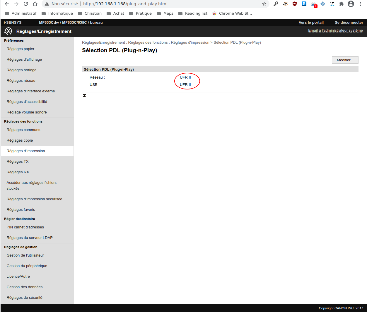This screenshot has width=367, height=312.
Task: Open the browser home page
Action: point(35,4)
